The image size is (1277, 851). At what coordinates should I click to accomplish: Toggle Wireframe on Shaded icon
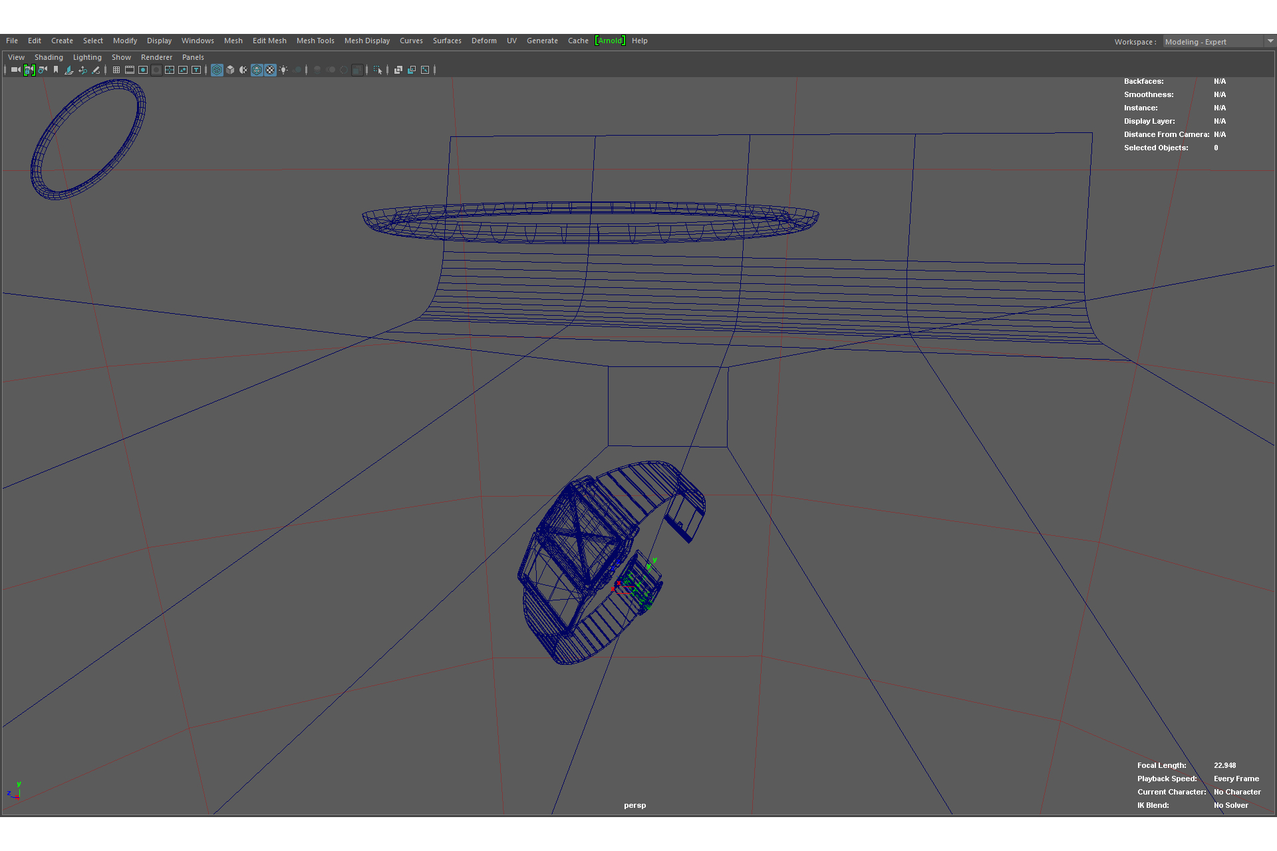257,70
